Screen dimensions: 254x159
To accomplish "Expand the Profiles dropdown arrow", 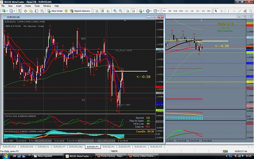I will click(x=14, y=11).
